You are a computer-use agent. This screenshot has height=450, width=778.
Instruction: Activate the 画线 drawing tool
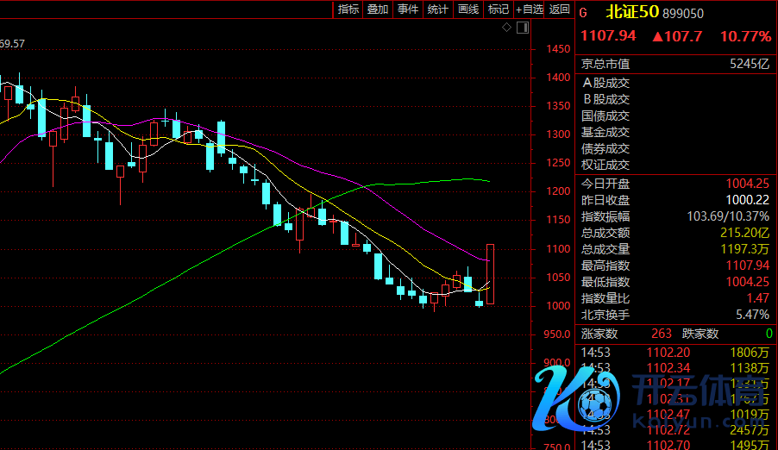point(468,9)
